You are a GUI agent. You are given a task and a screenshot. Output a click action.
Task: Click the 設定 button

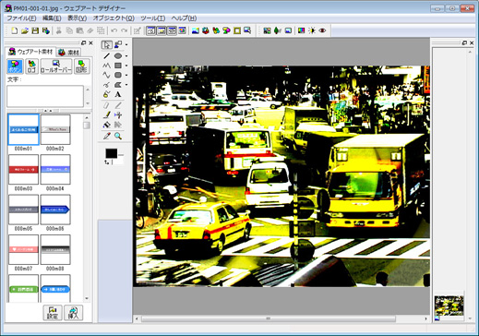pos(53,313)
